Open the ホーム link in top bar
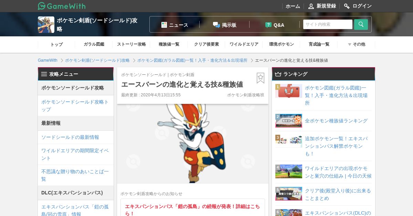413x216 pixels. (x=293, y=6)
